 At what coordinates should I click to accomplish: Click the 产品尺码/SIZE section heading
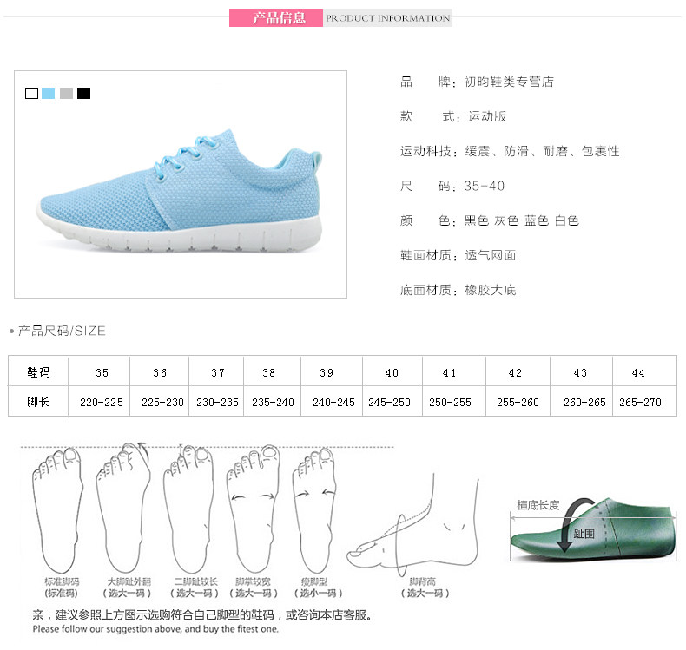click(x=62, y=331)
